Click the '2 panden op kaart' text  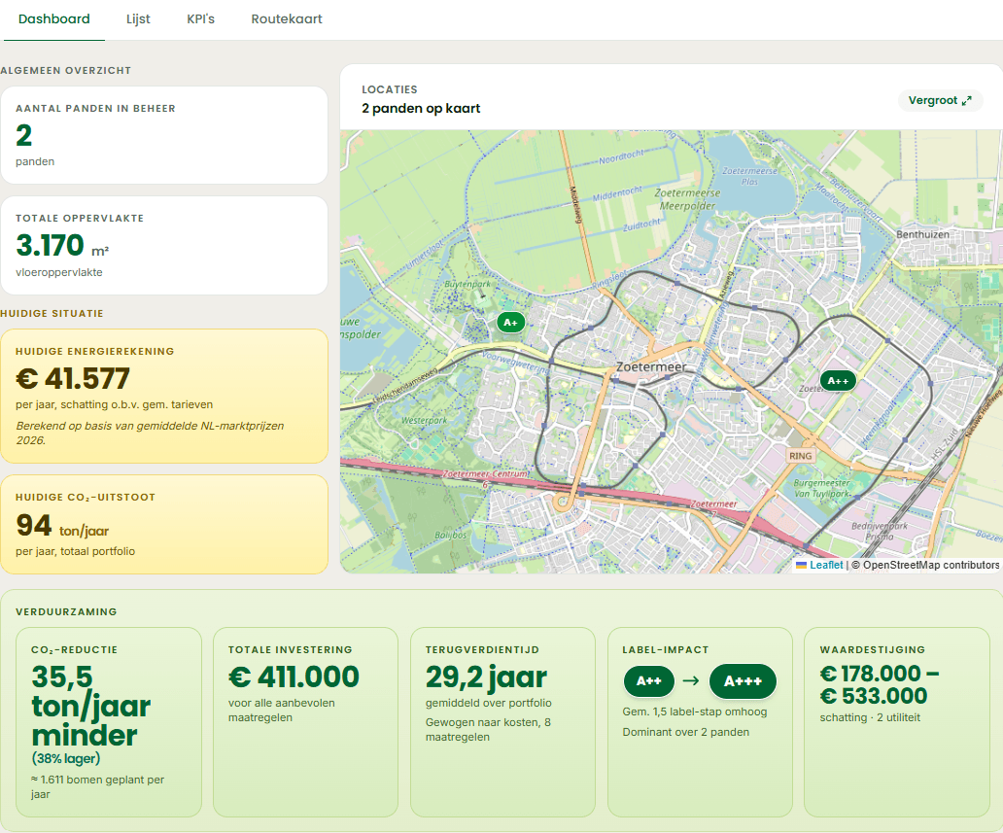[421, 108]
